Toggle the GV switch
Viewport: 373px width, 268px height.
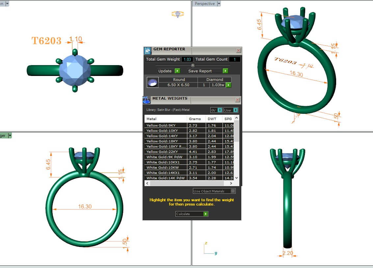click(x=220, y=110)
